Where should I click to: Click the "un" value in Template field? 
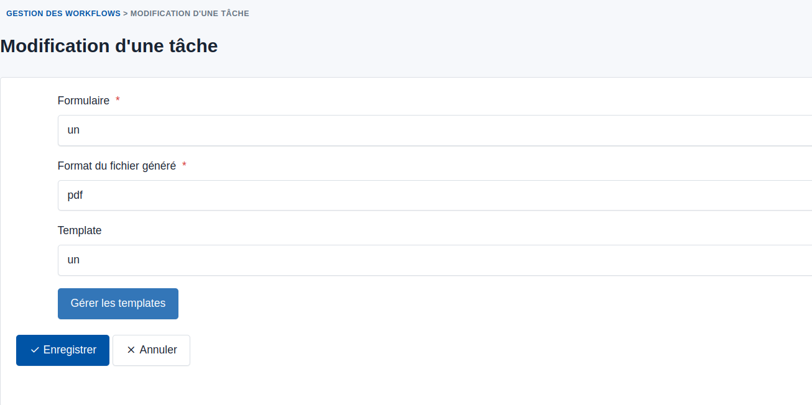click(73, 260)
